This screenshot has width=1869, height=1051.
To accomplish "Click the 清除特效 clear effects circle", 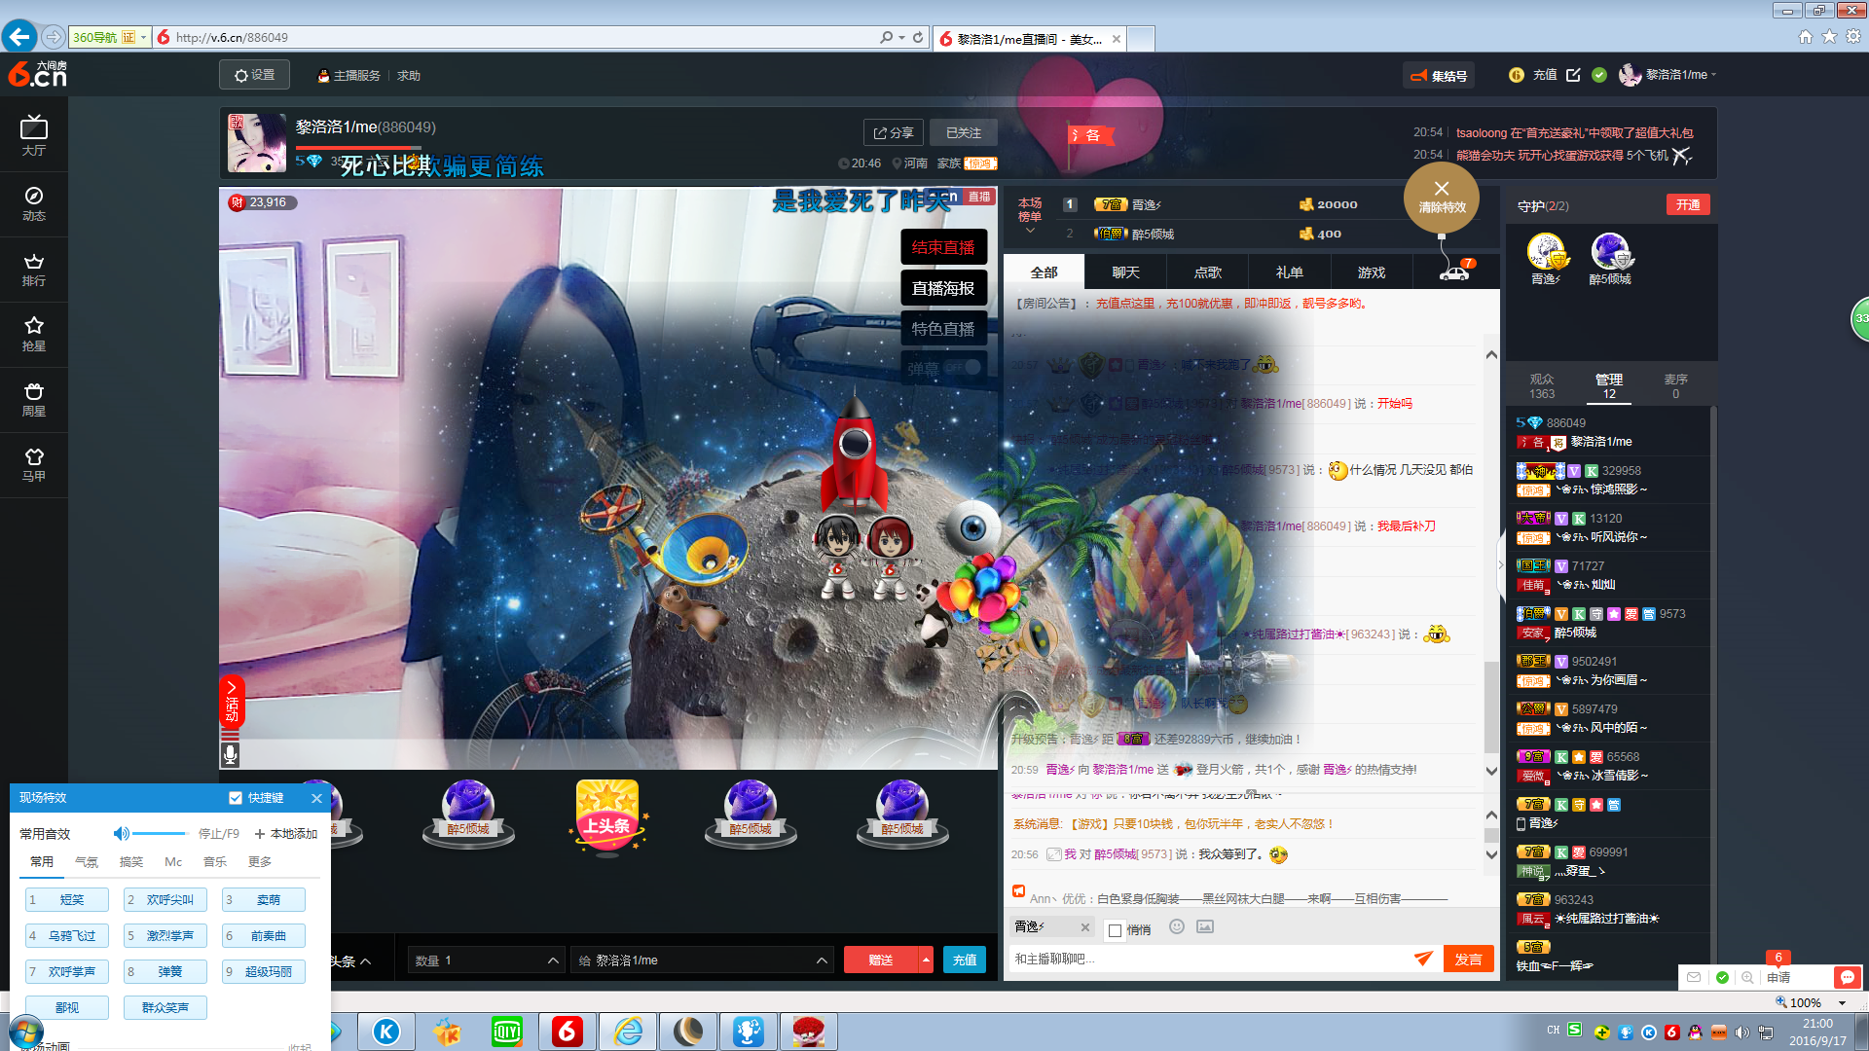I will click(1442, 198).
